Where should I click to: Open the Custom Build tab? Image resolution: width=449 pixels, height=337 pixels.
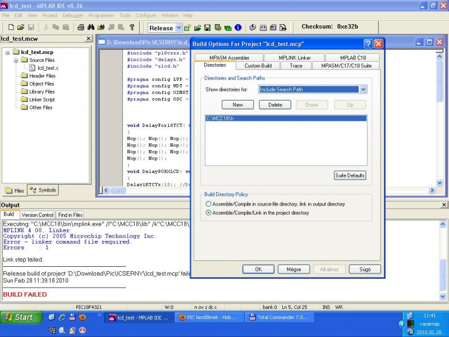[x=258, y=66]
